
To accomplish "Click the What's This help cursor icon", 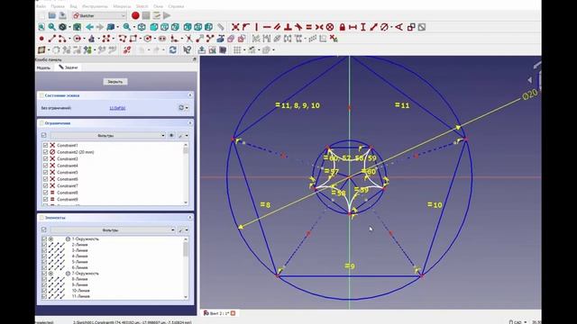I will click(188, 50).
